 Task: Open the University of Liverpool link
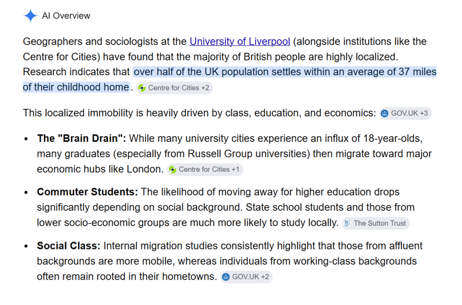(240, 42)
